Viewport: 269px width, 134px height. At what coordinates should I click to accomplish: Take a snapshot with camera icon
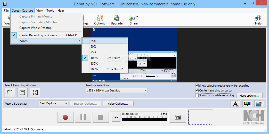(178, 117)
